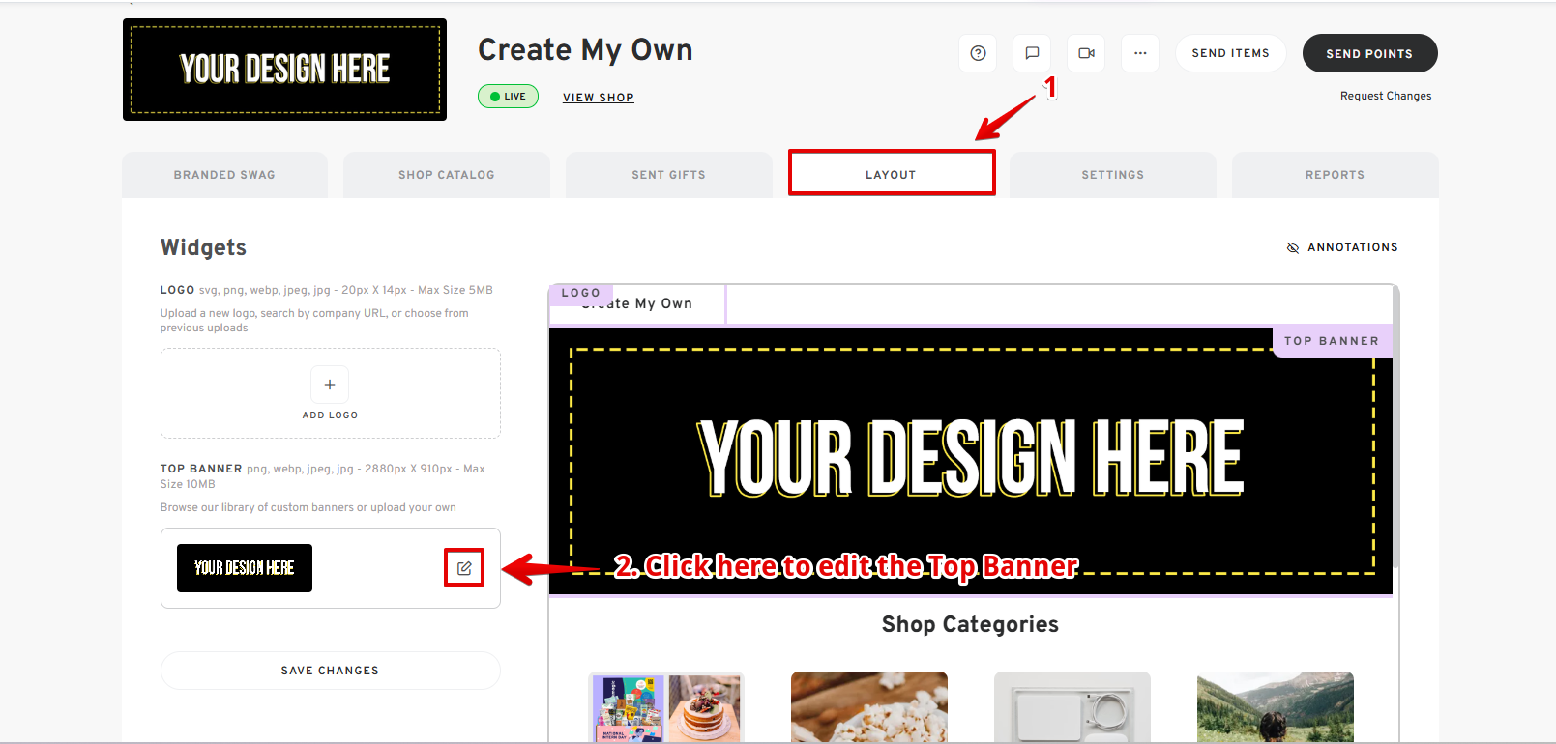Screen dimensions: 1556x744
Task: Open the chat message icon
Action: tap(1032, 53)
